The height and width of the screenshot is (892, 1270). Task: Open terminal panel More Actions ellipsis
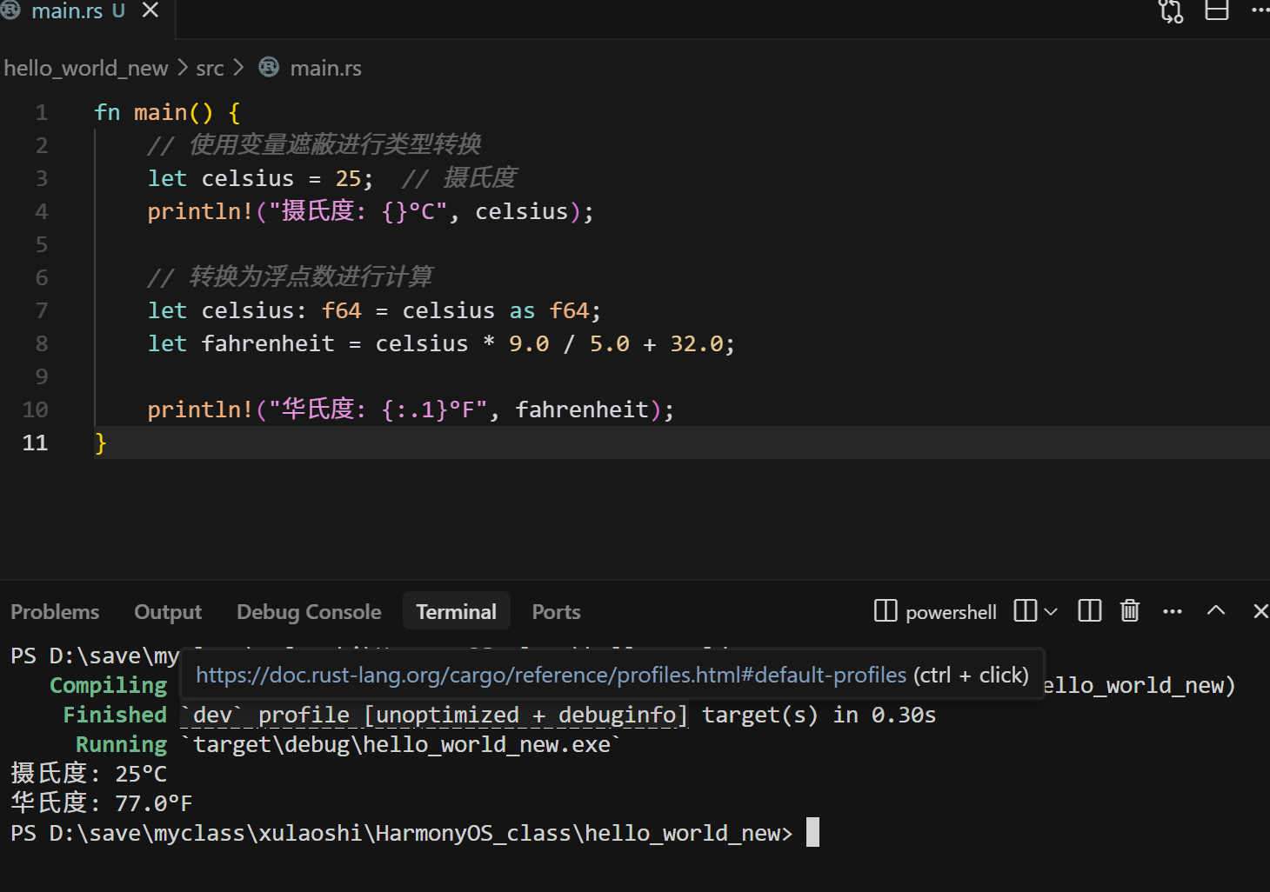coord(1172,611)
